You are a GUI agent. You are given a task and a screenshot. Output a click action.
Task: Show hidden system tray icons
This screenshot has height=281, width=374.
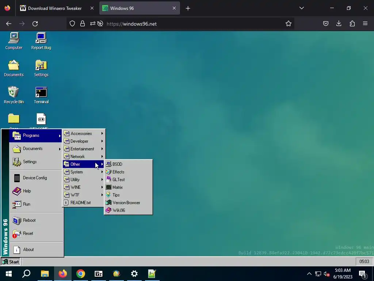tap(309, 274)
